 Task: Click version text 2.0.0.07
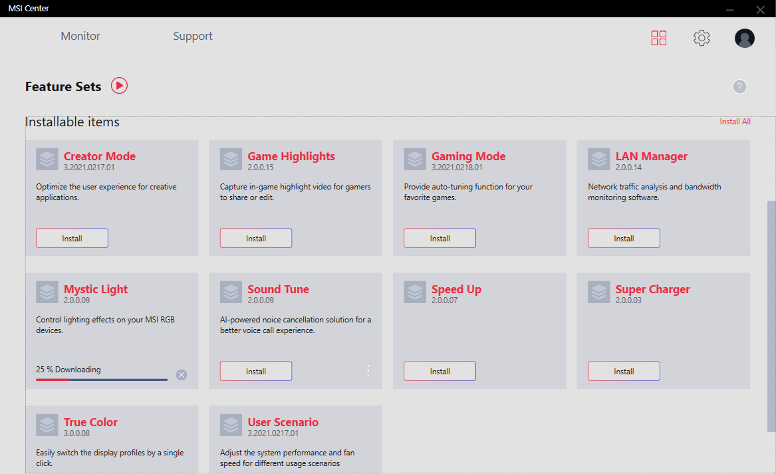pyautogui.click(x=444, y=300)
